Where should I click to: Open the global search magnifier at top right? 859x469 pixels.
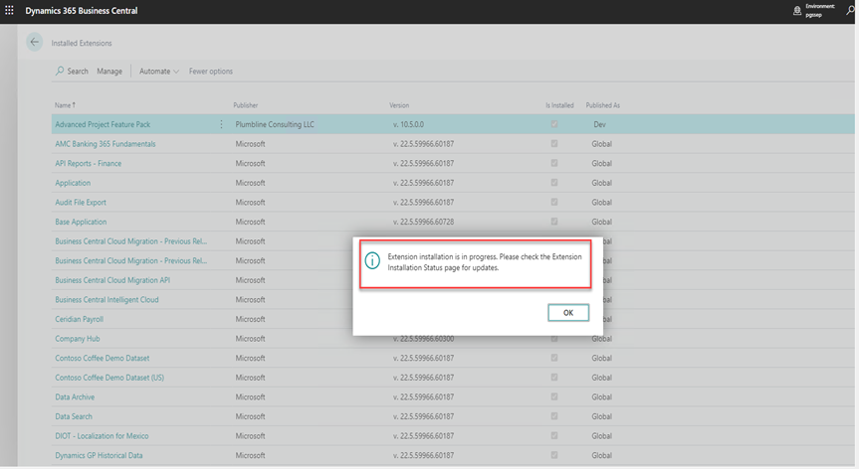click(850, 10)
